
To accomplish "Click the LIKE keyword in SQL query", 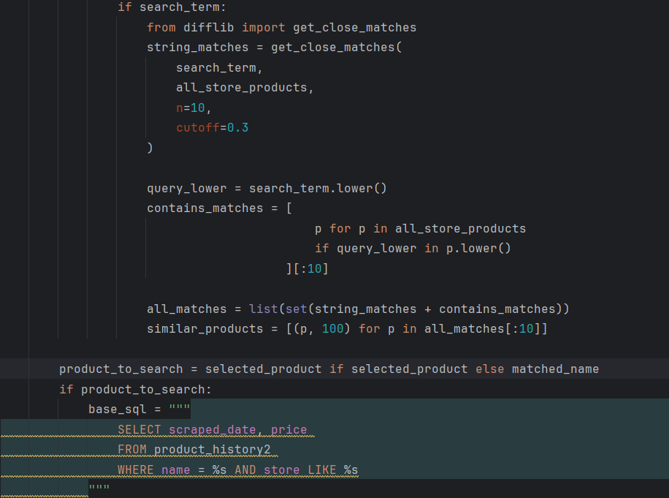I will (321, 469).
